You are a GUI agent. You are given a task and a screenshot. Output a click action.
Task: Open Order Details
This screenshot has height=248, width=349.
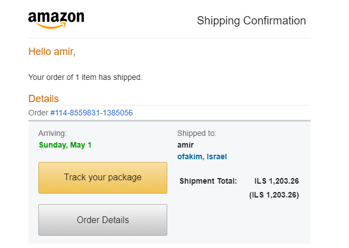tap(103, 220)
